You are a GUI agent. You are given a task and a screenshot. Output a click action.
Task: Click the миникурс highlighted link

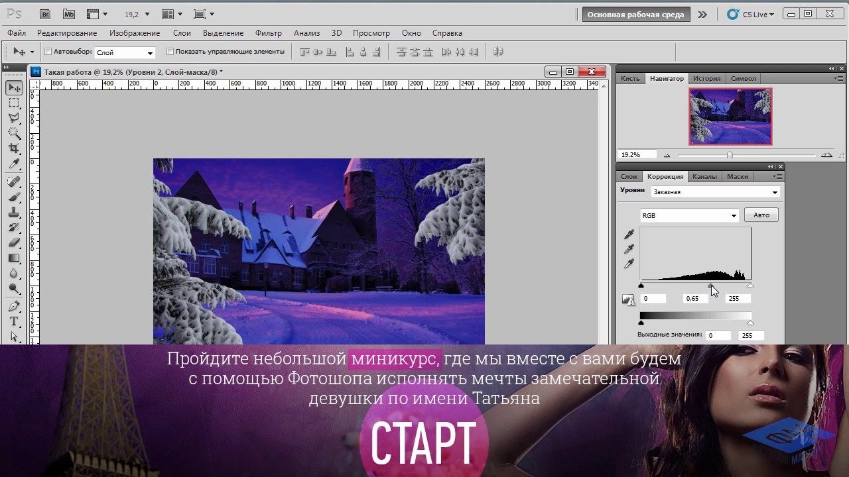tap(395, 359)
